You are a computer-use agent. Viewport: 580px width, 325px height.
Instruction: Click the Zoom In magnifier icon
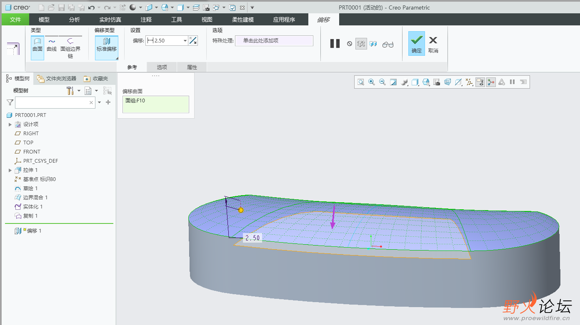(372, 82)
